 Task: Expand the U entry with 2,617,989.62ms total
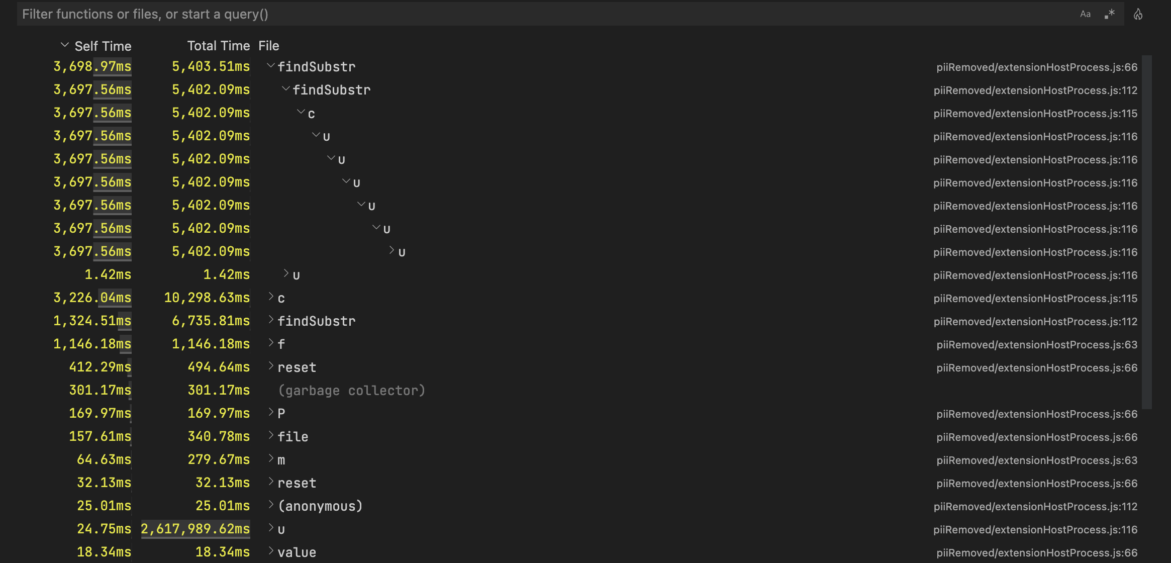click(271, 529)
